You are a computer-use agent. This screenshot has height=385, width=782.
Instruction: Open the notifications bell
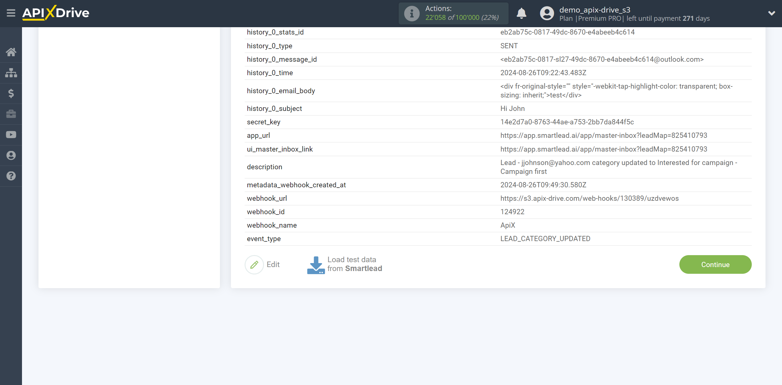click(x=521, y=13)
